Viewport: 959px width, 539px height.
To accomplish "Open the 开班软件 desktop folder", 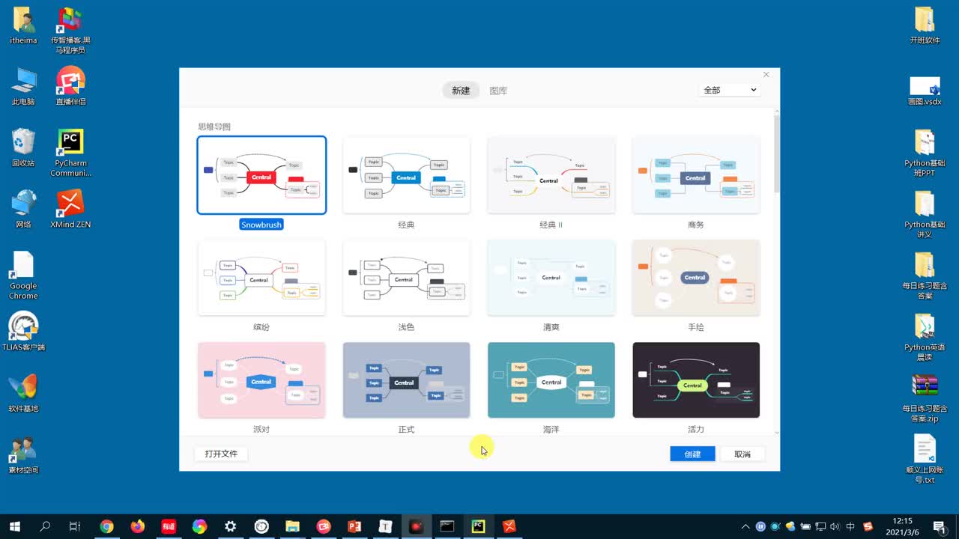I will click(x=925, y=25).
